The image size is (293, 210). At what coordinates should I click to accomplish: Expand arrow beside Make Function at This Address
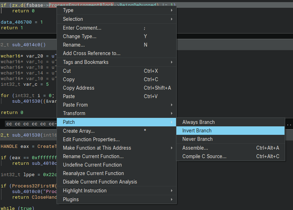tap(171, 148)
